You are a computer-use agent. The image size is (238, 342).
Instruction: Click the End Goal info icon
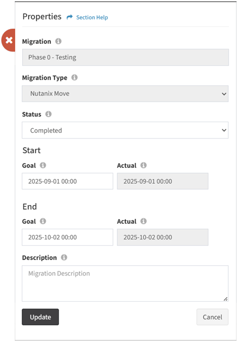[43, 221]
